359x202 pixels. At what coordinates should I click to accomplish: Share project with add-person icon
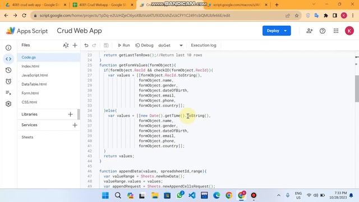point(309,31)
